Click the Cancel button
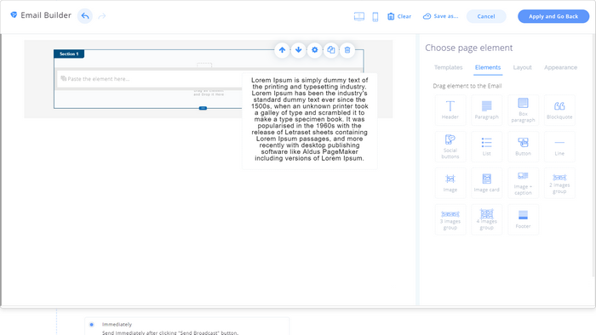 [x=486, y=16]
